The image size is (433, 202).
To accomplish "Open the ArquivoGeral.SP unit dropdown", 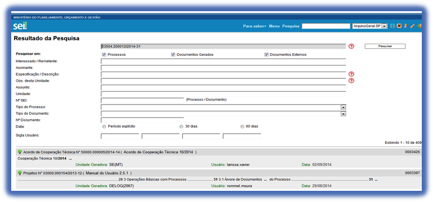I will [x=370, y=26].
